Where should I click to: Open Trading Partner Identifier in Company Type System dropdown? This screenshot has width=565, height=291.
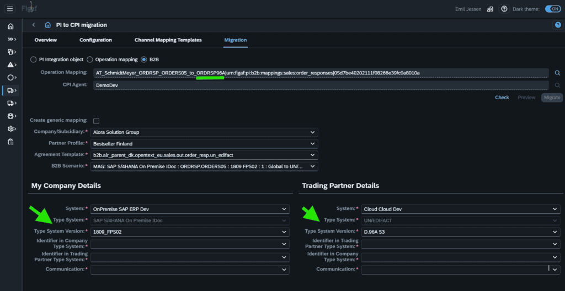(x=461, y=257)
